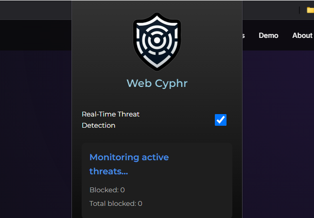Click blank popup area left of the shield logo

100,44
